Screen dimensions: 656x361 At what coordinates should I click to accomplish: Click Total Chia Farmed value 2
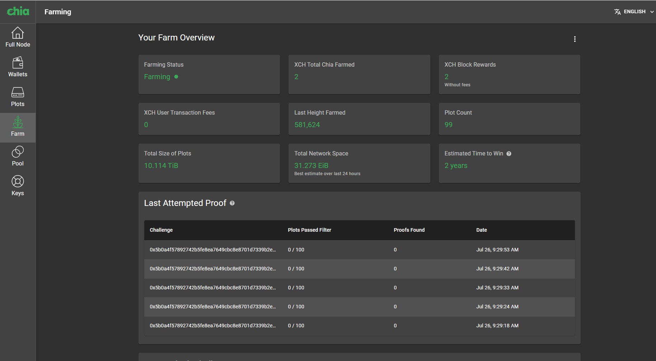[296, 77]
